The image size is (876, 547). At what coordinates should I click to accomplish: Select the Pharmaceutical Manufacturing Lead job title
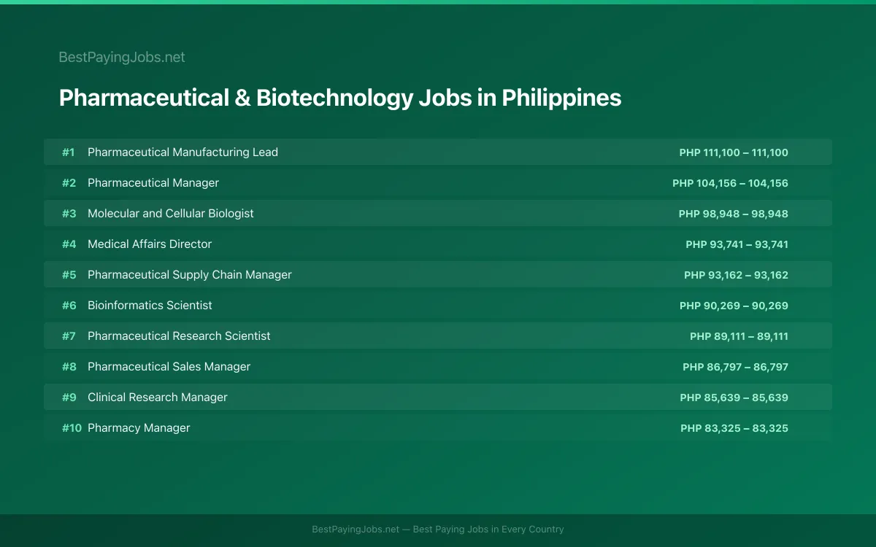182,152
